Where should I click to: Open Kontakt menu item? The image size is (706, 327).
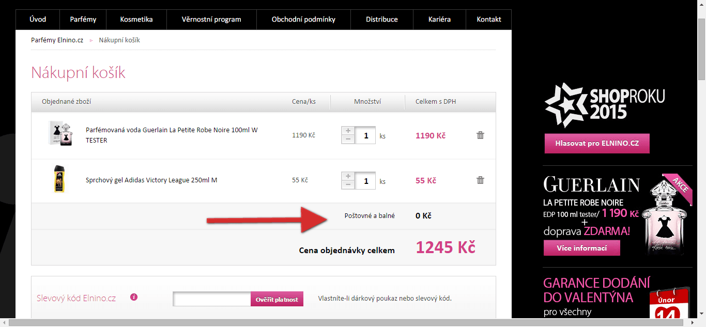point(489,20)
